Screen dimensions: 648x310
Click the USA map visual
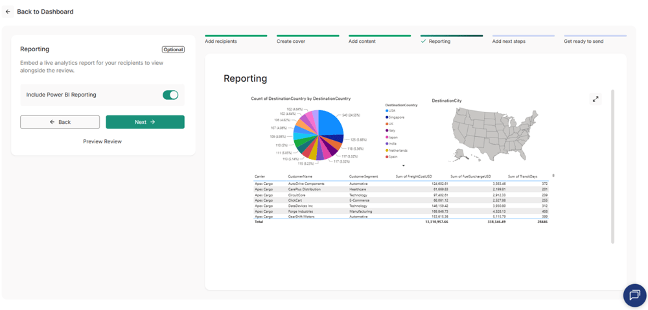point(494,134)
